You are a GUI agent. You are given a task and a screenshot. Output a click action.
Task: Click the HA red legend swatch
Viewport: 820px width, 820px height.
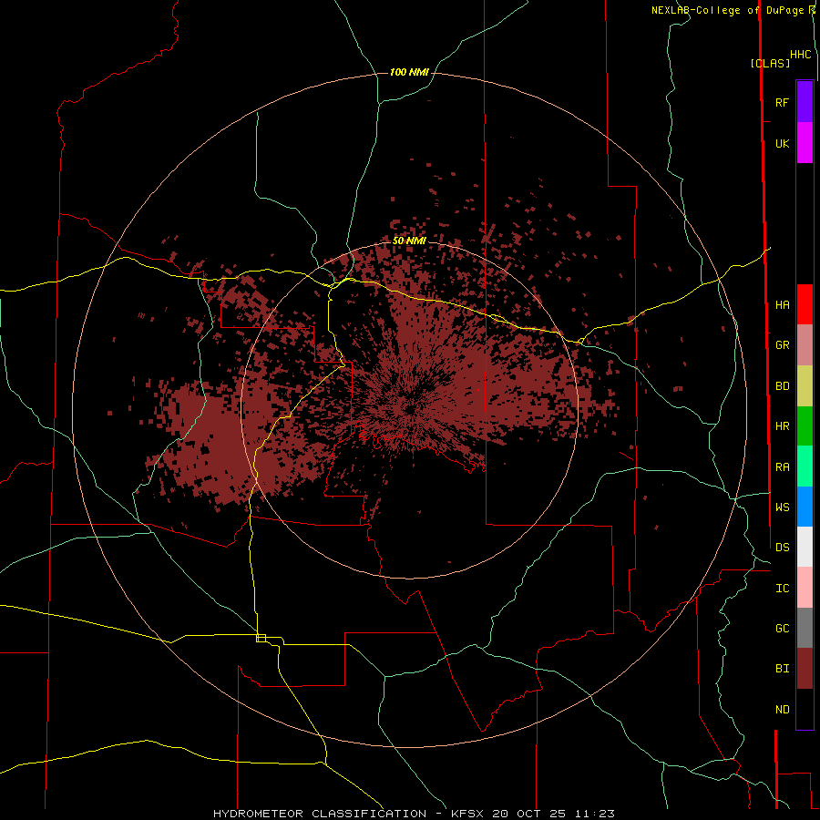point(805,304)
